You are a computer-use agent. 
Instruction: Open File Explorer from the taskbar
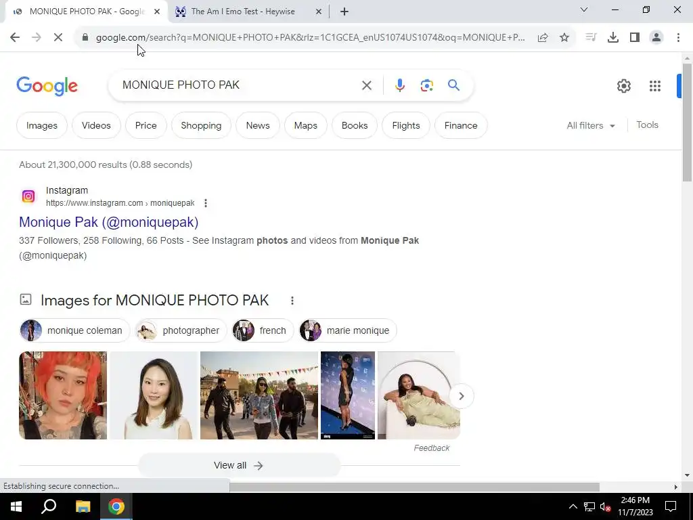(x=83, y=506)
